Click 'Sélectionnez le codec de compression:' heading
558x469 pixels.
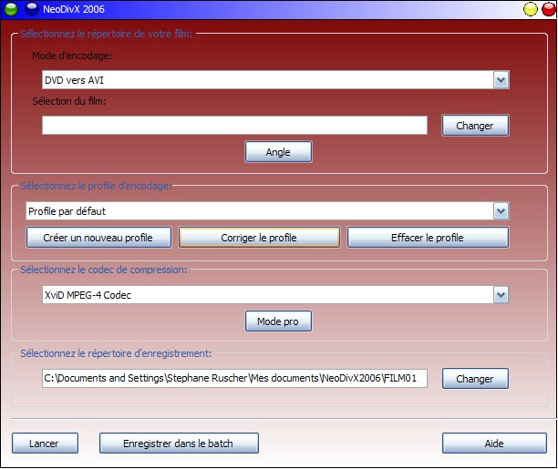tap(104, 270)
